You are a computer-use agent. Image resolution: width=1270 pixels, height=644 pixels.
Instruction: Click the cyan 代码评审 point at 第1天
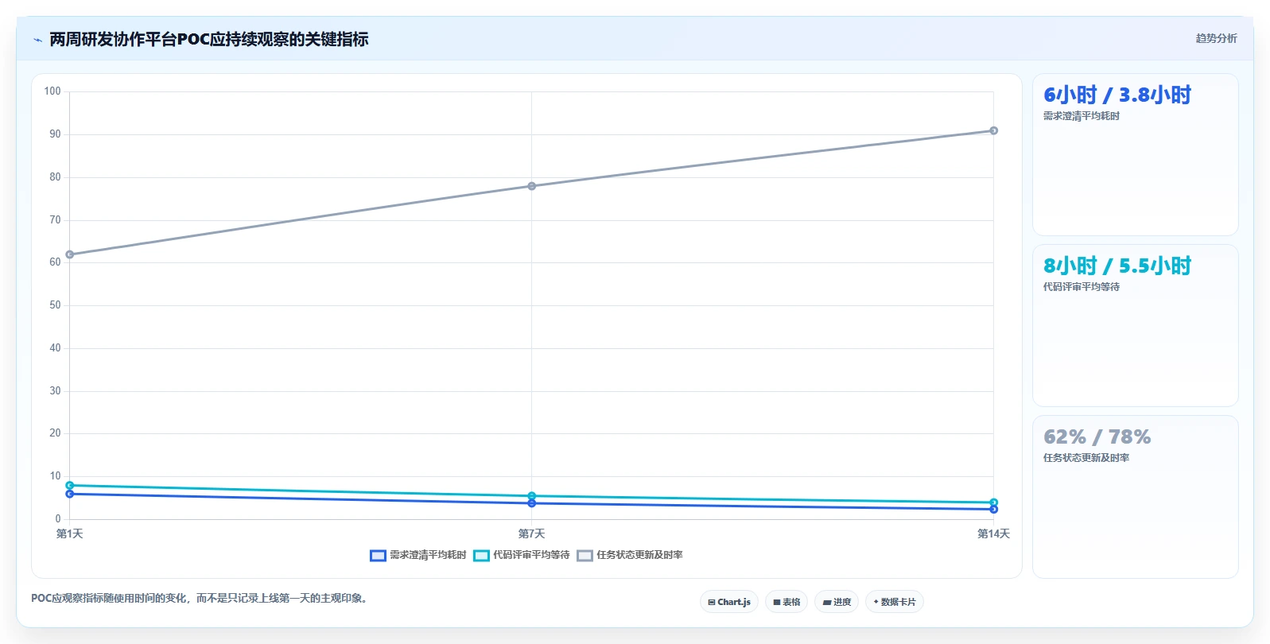70,485
